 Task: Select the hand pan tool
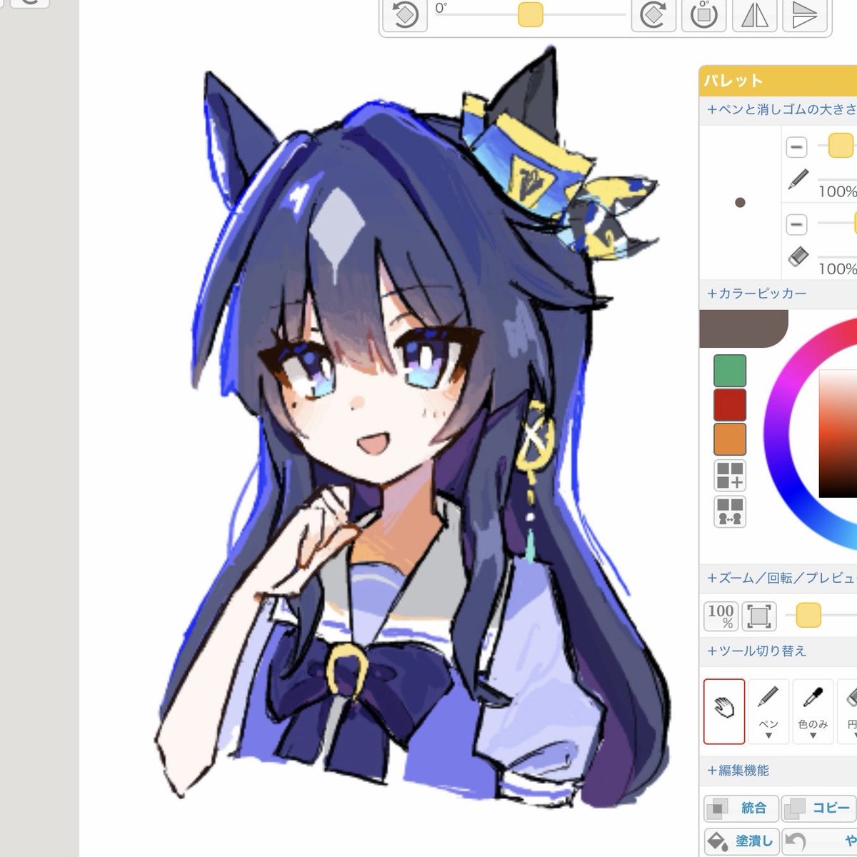(x=724, y=711)
